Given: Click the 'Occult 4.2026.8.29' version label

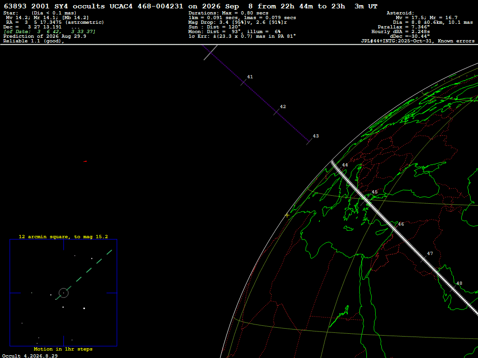Looking at the screenshot, I should (30, 356).
